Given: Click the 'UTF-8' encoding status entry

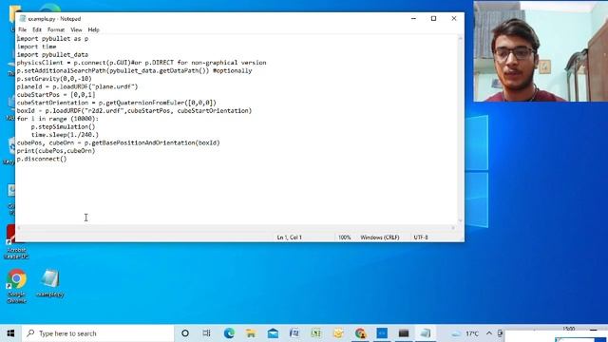Looking at the screenshot, I should (421, 237).
